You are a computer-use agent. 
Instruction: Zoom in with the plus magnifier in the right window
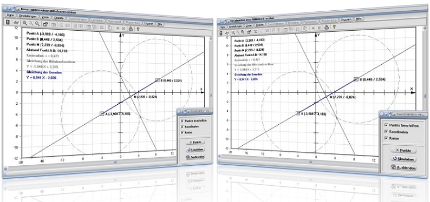pos(233,32)
